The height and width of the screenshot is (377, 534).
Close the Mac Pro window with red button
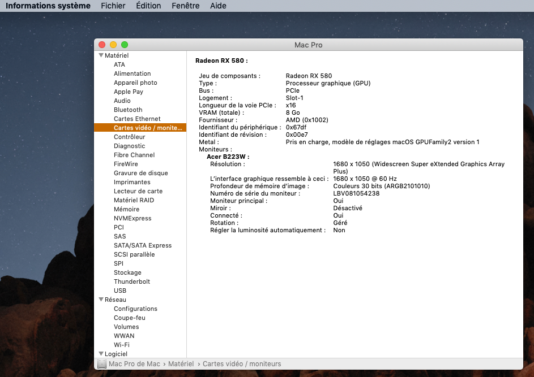102,45
